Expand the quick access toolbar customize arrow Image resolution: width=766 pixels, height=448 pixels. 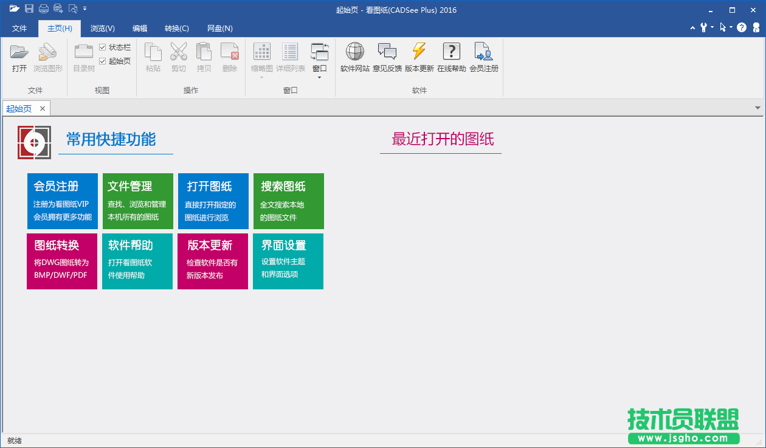tap(85, 9)
